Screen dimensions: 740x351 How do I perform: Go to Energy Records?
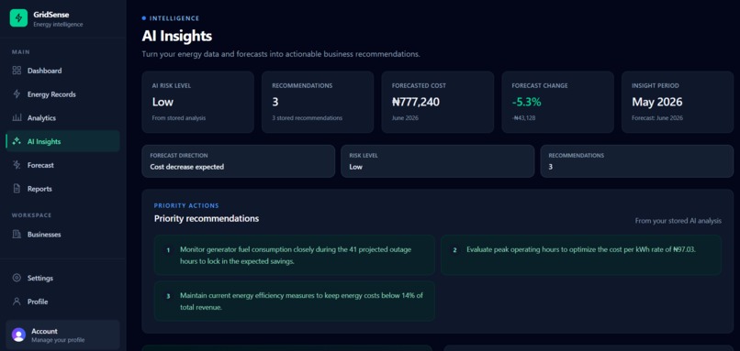(x=62, y=94)
